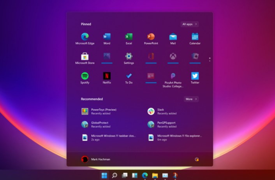Click the downloading Office app tile
275x180 pixels.
coord(151,58)
